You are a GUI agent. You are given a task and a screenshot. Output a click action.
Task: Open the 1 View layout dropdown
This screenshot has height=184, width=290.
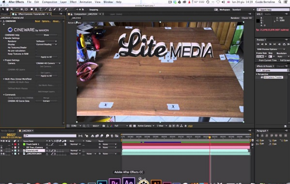click(162, 126)
